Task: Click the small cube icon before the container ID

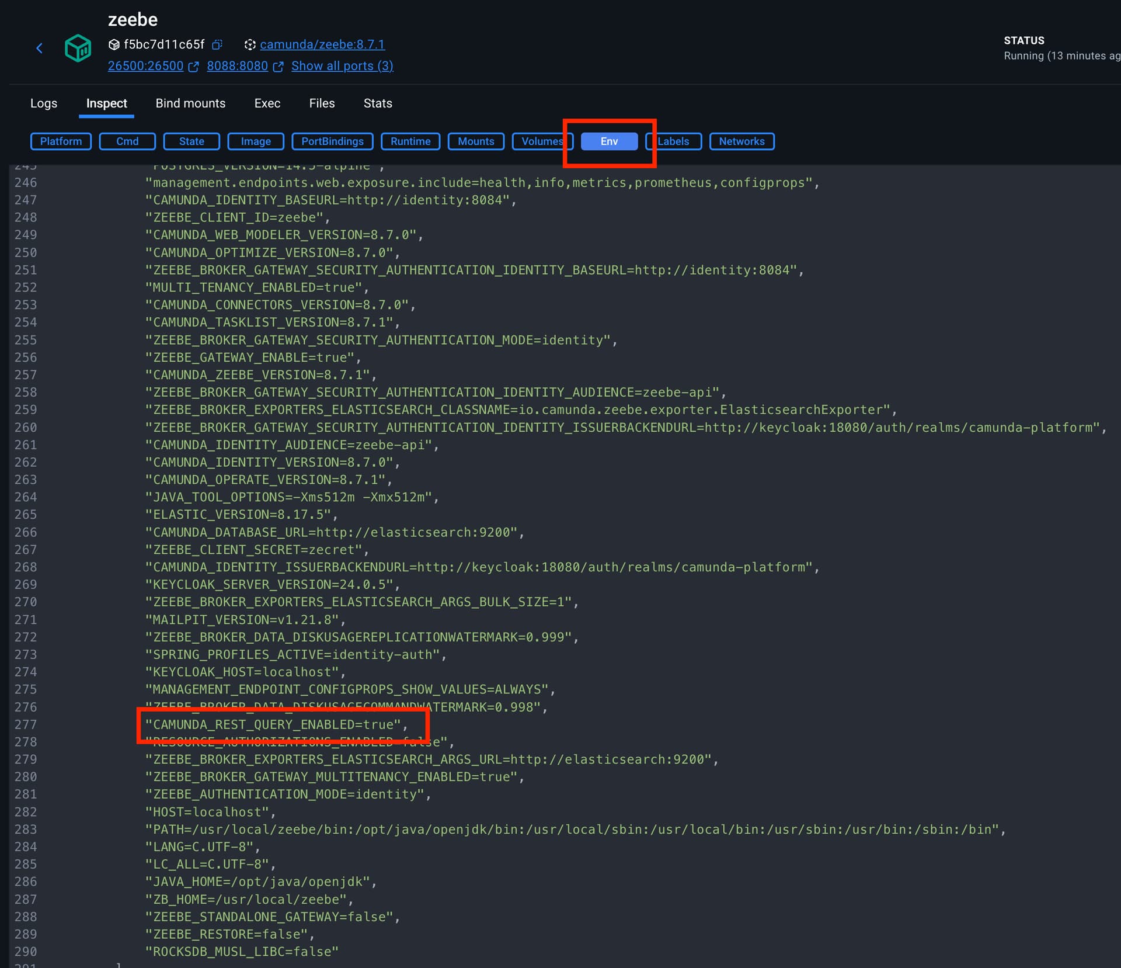Action: point(114,44)
